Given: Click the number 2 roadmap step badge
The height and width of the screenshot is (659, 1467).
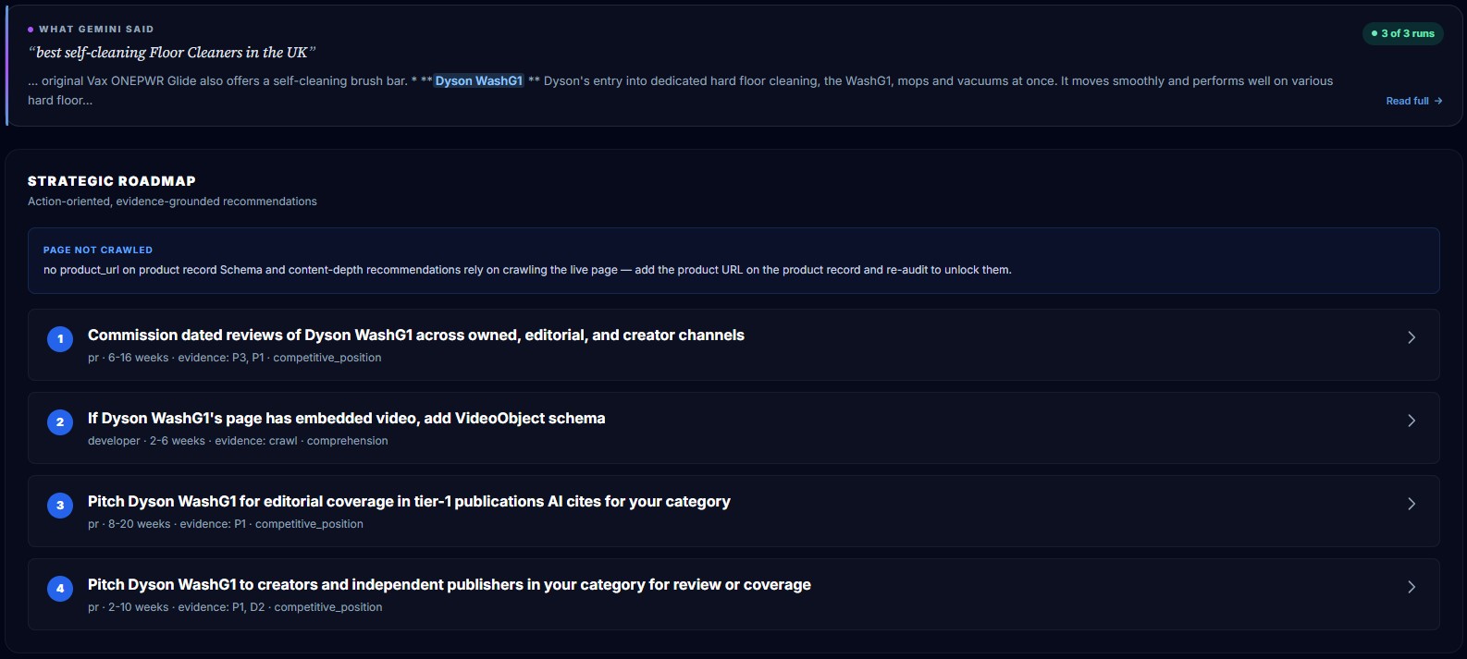Looking at the screenshot, I should pyautogui.click(x=60, y=422).
